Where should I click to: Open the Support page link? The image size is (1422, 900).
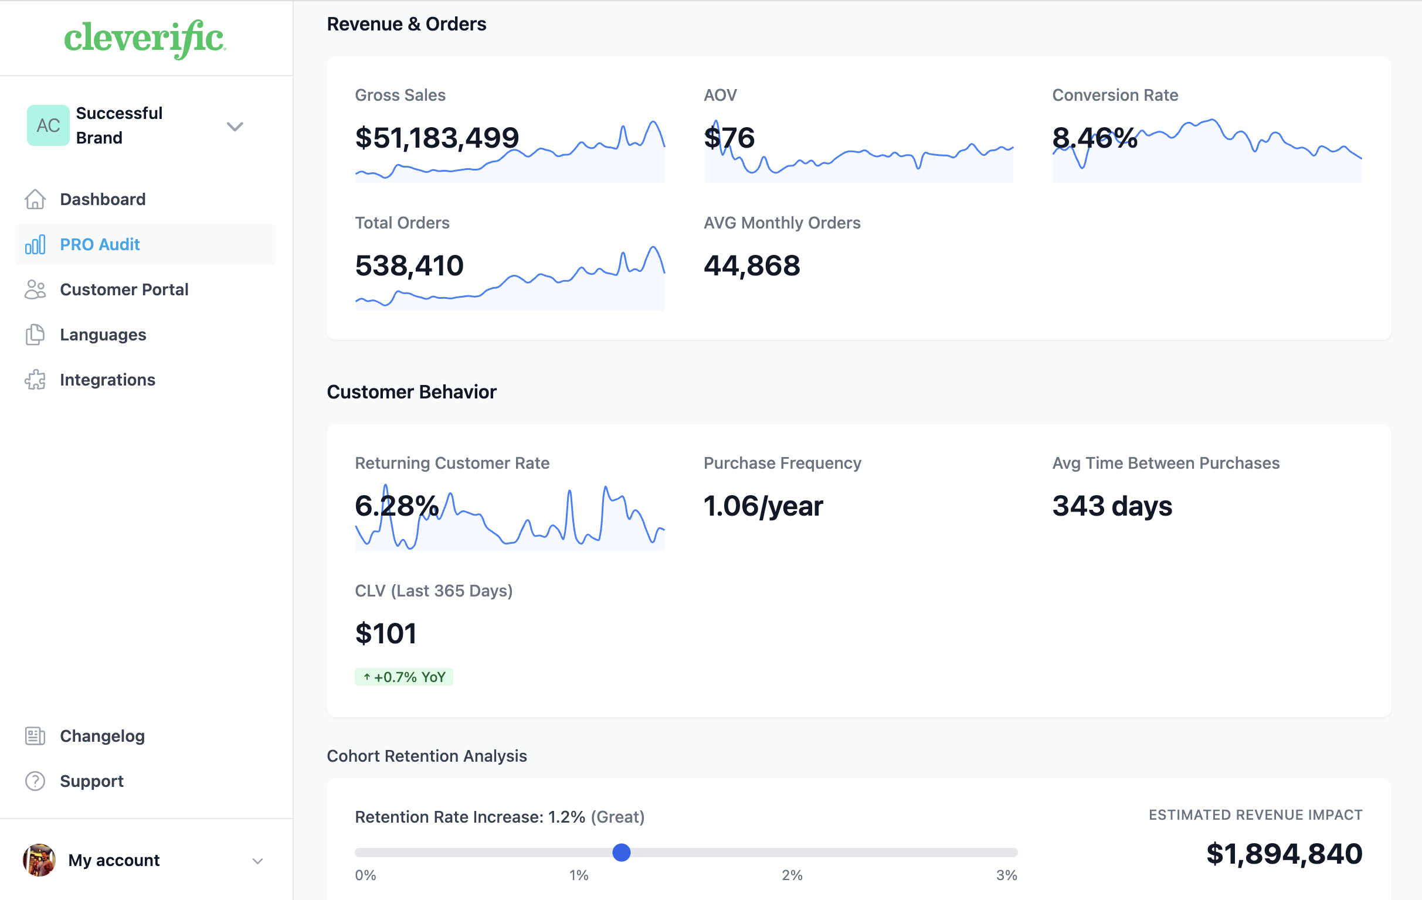(91, 782)
